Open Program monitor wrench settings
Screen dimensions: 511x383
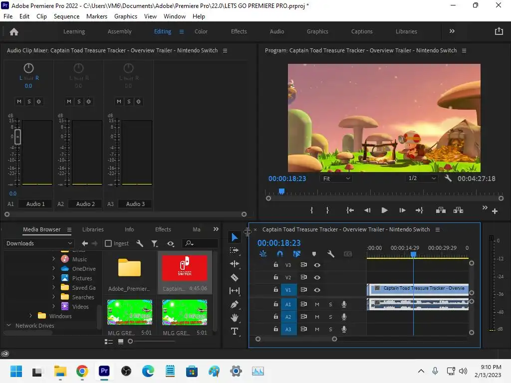448,179
